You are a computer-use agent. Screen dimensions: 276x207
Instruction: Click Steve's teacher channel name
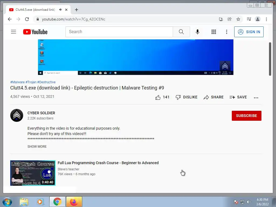pyautogui.click(x=68, y=169)
